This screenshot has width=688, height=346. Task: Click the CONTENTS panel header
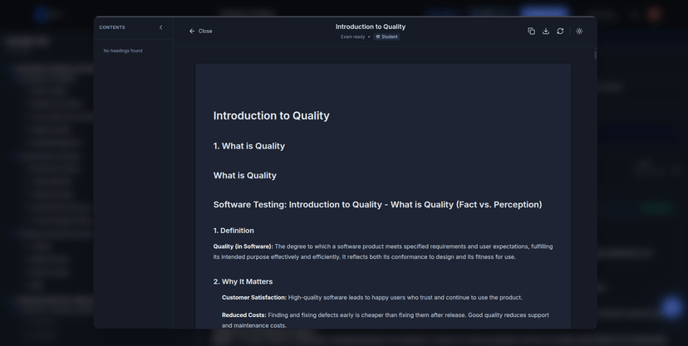pos(112,27)
